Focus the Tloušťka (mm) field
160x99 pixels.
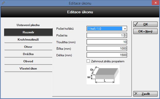click(x=107, y=42)
